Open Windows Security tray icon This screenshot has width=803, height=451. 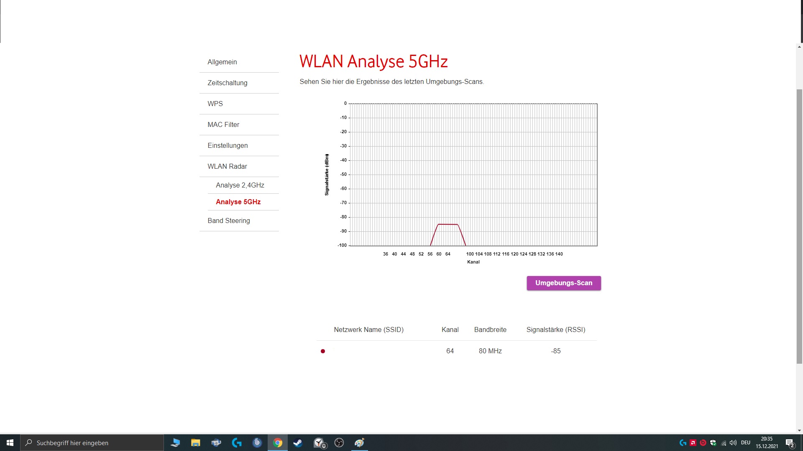(x=713, y=443)
